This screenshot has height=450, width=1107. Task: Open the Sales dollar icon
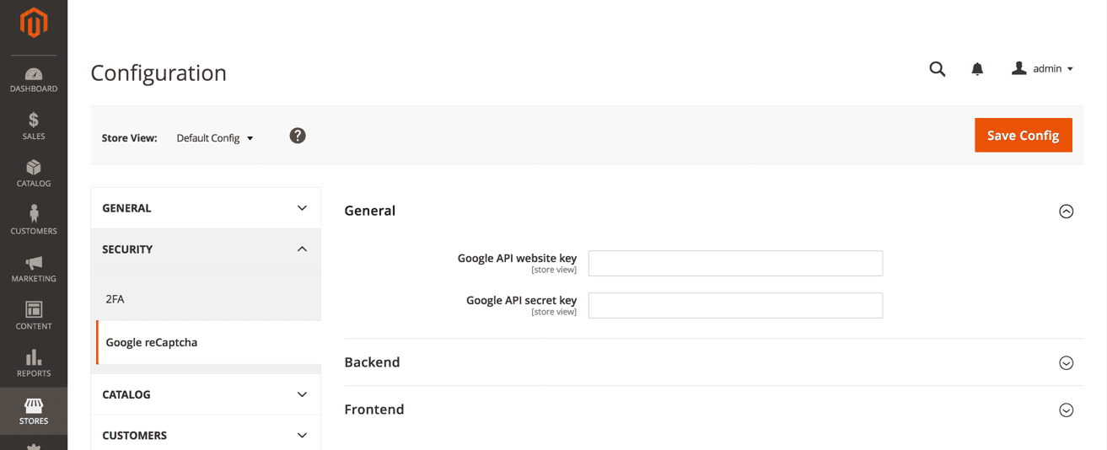[34, 121]
